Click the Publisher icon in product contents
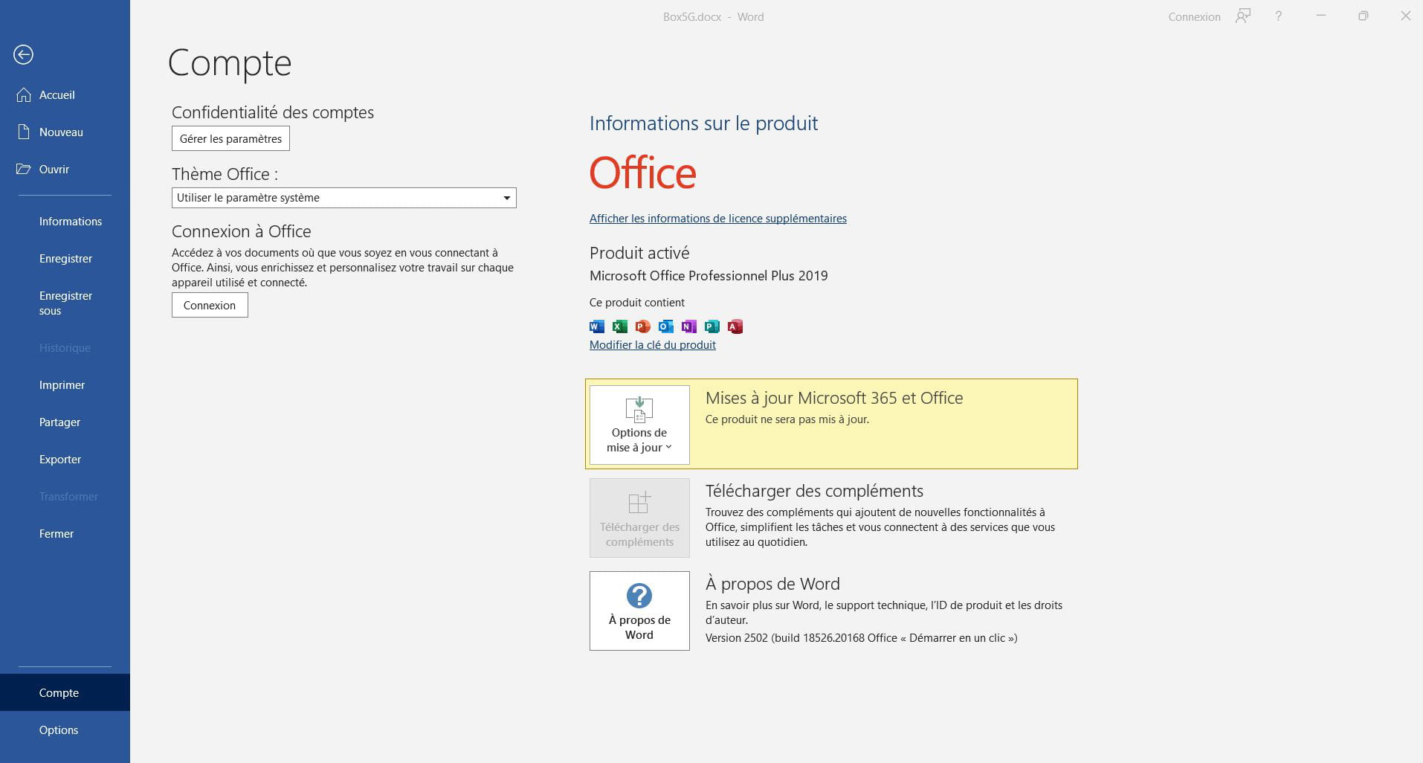The width and height of the screenshot is (1423, 763). pos(711,326)
